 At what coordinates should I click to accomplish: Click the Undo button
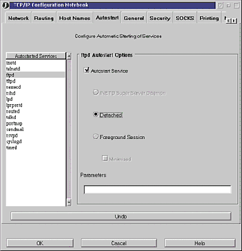pyautogui.click(x=120, y=216)
